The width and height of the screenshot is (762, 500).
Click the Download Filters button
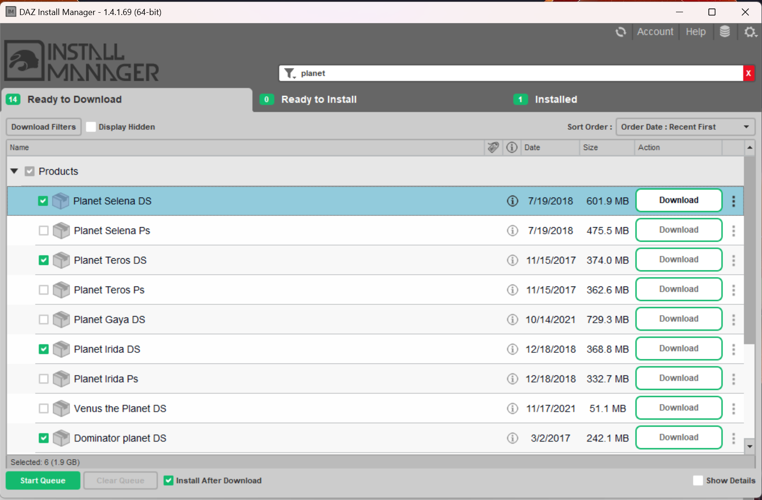[44, 127]
